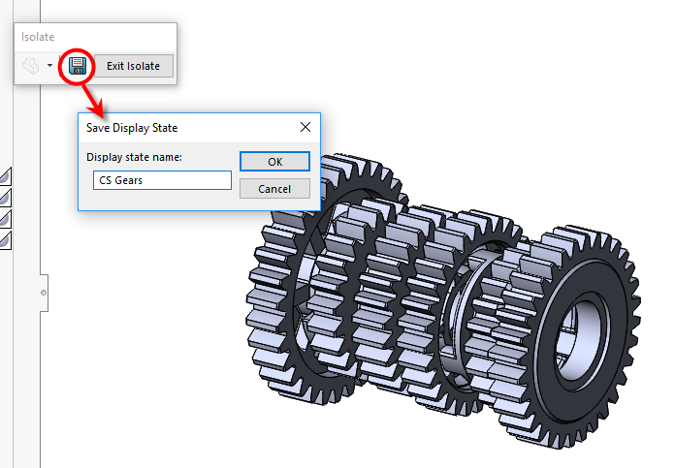The width and height of the screenshot is (675, 468).
Task: Click the save display state floppy icon
Action: point(78,65)
